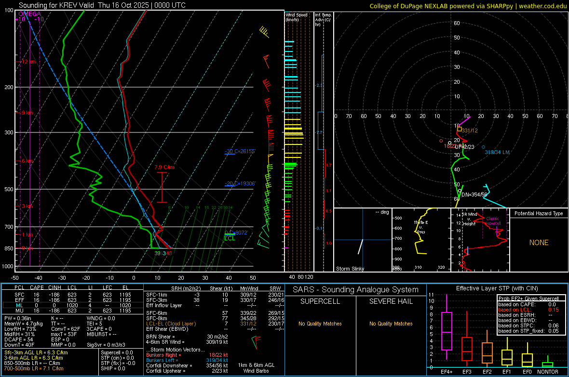This screenshot has width=569, height=377.
Task: Click the blue Bunkers Left circle marker on hodograph
Action: pos(483,147)
